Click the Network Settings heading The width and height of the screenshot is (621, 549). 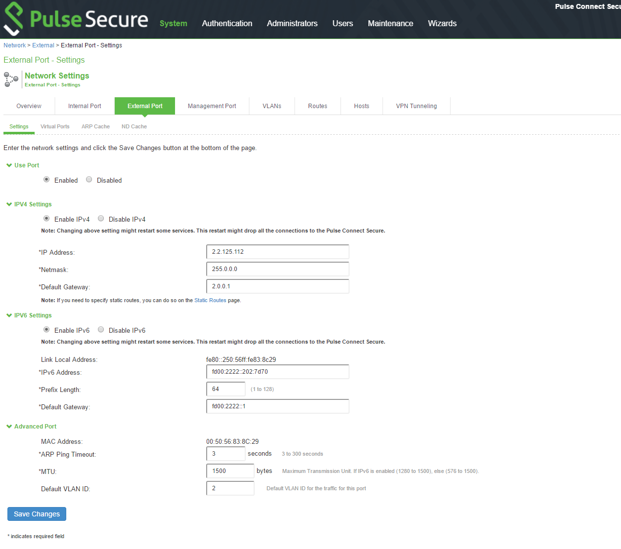pos(57,76)
